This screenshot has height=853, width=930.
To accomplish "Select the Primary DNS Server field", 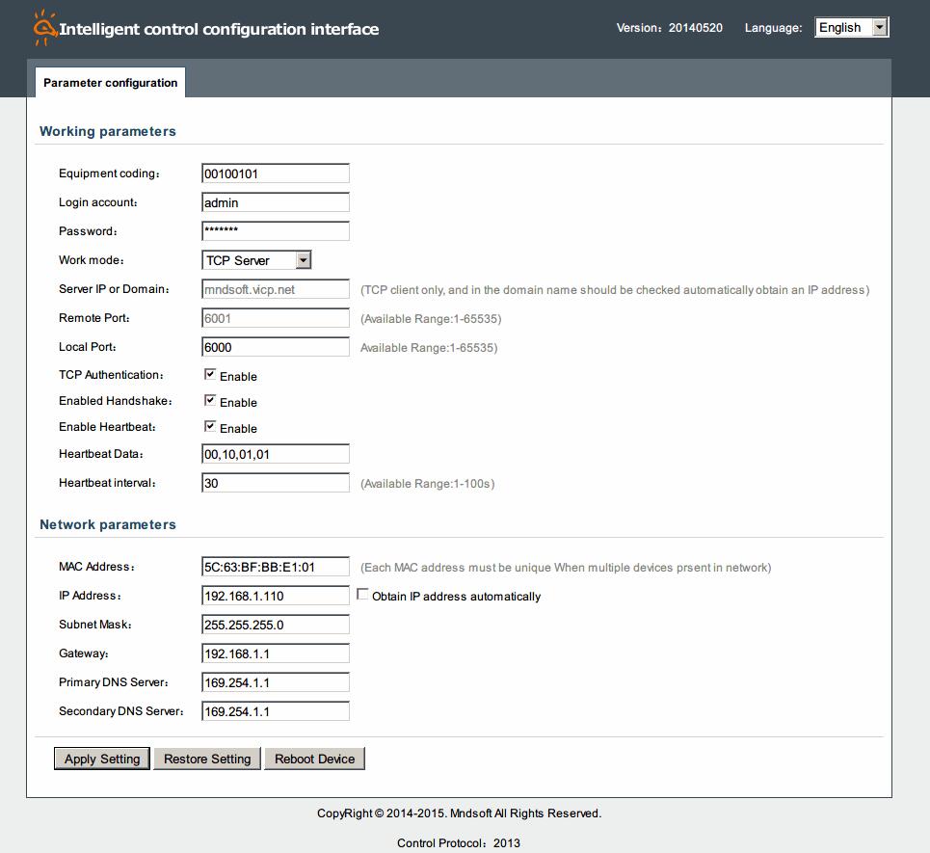I will (276, 682).
